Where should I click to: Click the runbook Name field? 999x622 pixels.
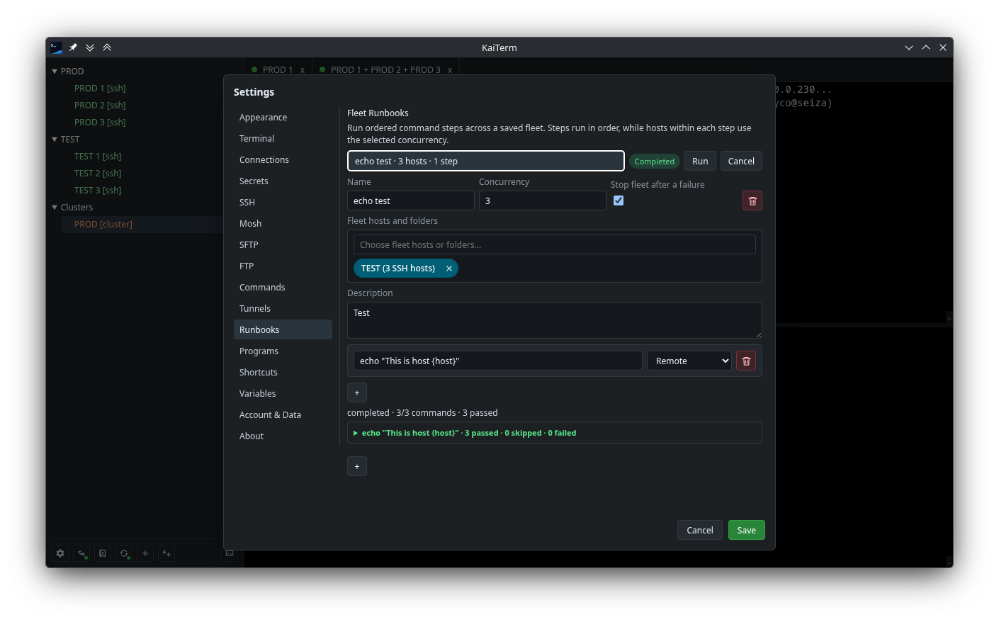pos(411,201)
